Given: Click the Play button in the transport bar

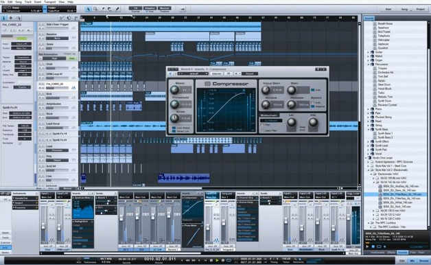Looking at the screenshot, I should [x=217, y=260].
